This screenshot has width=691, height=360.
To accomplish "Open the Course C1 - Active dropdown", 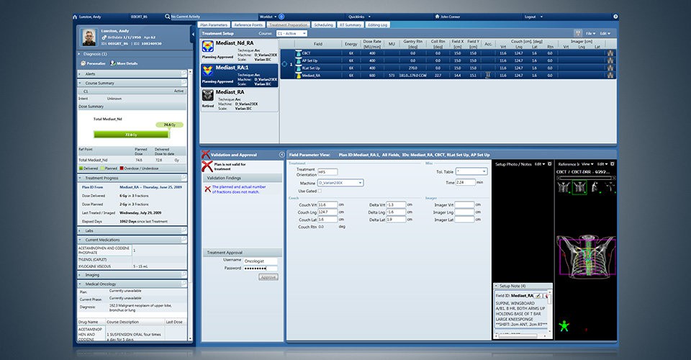I will click(292, 34).
